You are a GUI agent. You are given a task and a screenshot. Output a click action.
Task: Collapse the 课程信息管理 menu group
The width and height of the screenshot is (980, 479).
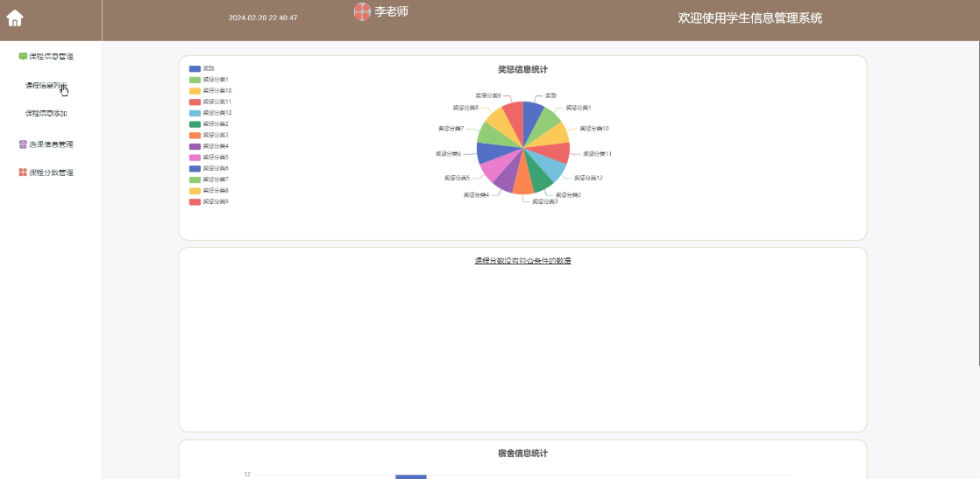(46, 57)
